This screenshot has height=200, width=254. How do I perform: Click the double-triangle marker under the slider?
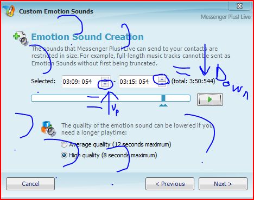click(x=163, y=105)
